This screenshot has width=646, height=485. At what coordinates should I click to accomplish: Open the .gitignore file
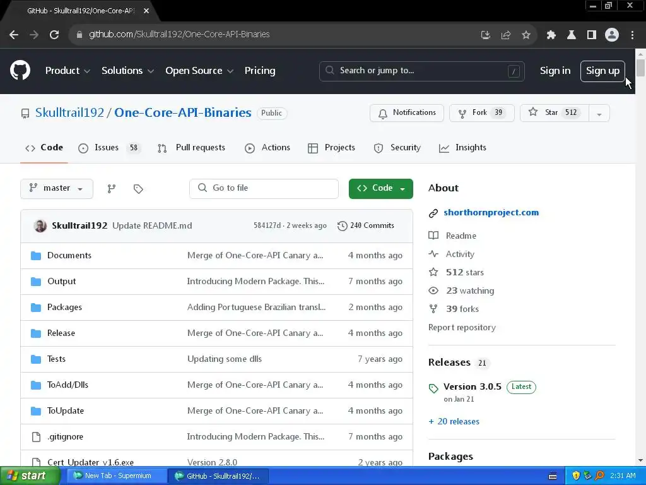click(x=65, y=437)
